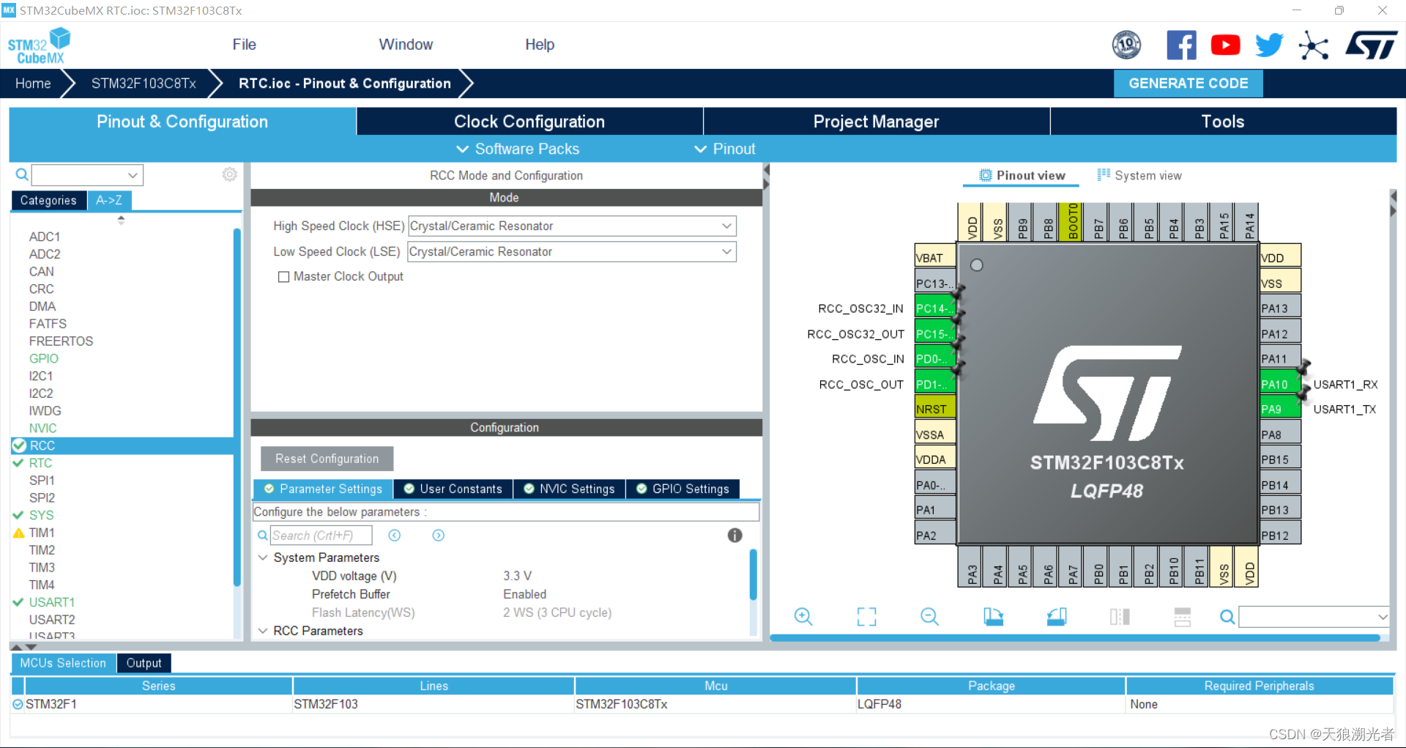Click the parameter search field

pyautogui.click(x=321, y=536)
